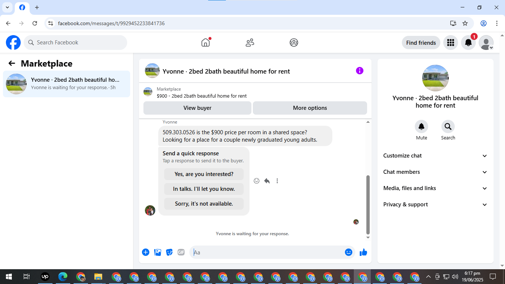Show hidden system tray icons chevron
The image size is (505, 284).
click(x=428, y=277)
